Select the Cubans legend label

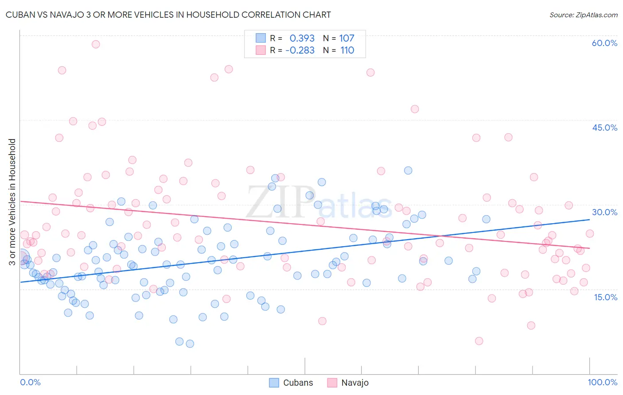pyautogui.click(x=298, y=383)
